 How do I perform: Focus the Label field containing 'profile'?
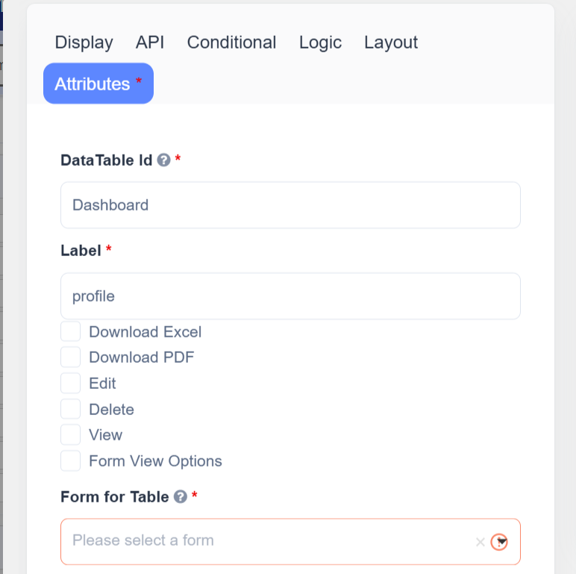290,296
